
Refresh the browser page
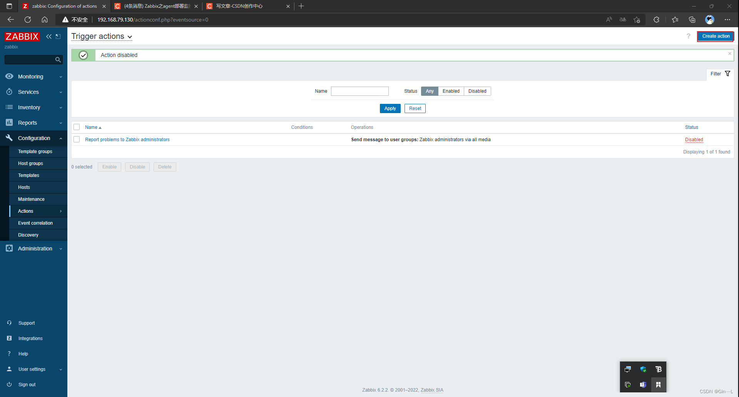(x=28, y=20)
